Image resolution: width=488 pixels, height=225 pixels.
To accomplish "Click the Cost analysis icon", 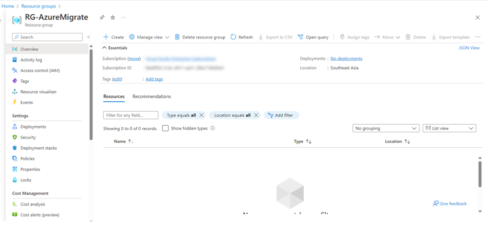I will [x=15, y=204].
